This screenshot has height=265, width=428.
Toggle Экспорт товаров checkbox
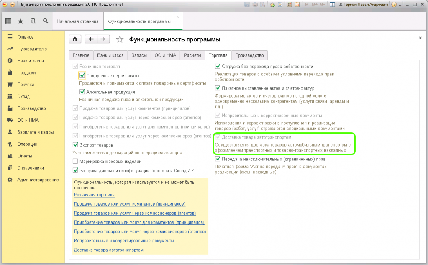[75, 145]
